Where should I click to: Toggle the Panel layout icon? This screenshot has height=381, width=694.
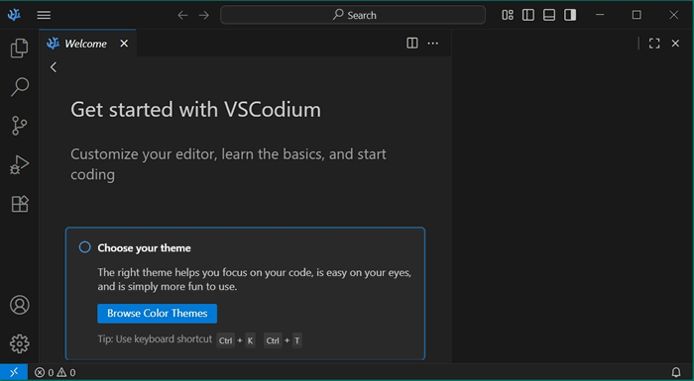point(549,15)
